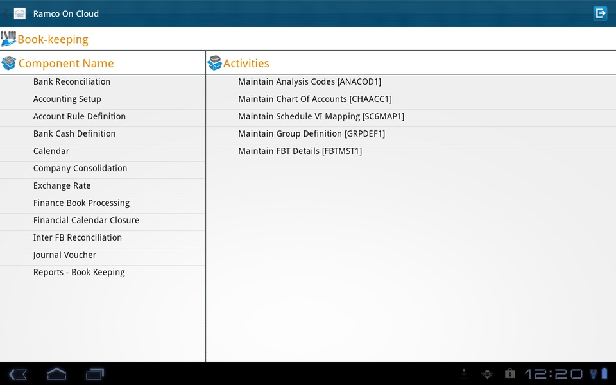Tap the Android home button
The width and height of the screenshot is (616, 385).
click(56, 373)
